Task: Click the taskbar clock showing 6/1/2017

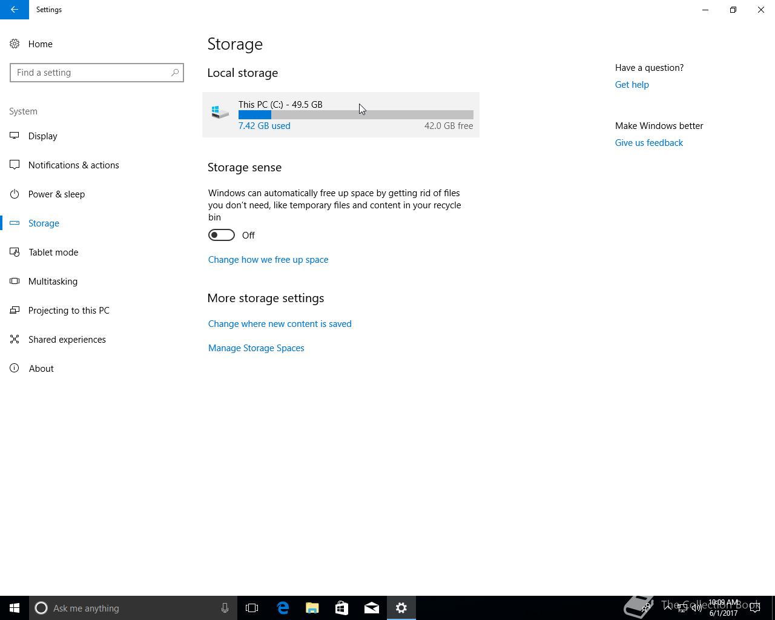Action: [x=724, y=608]
